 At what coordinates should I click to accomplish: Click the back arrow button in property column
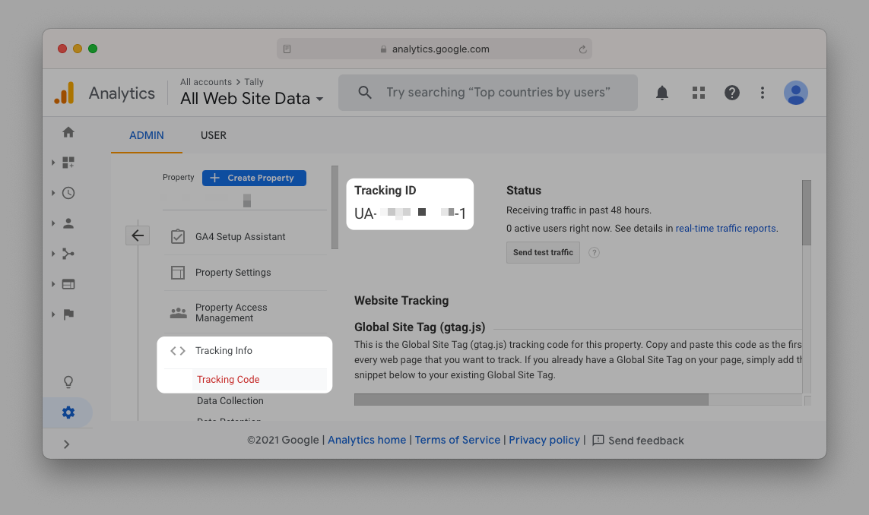tap(138, 235)
